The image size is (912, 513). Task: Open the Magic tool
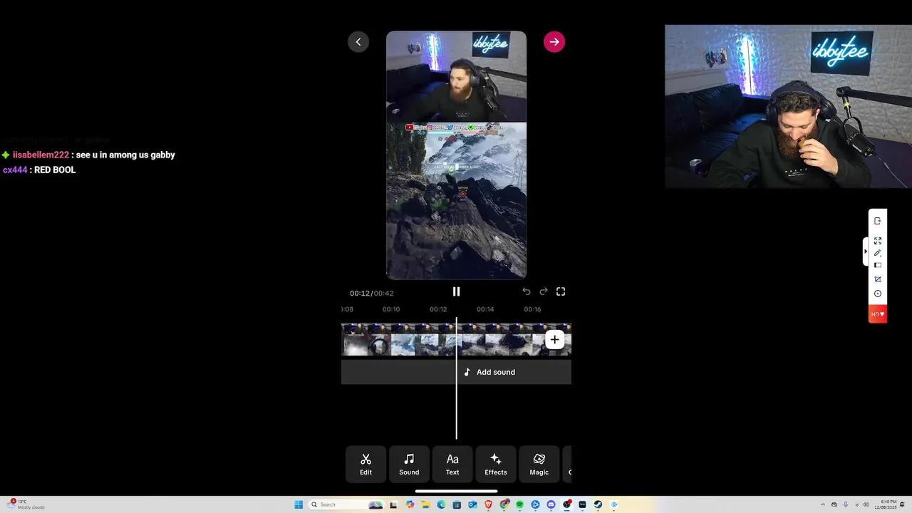539,464
